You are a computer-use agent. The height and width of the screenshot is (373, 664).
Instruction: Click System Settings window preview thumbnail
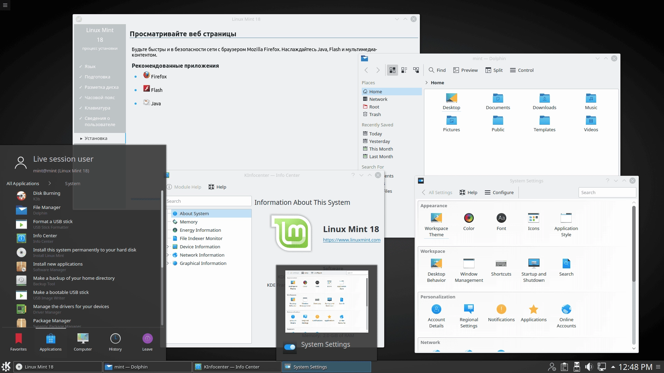point(326,301)
